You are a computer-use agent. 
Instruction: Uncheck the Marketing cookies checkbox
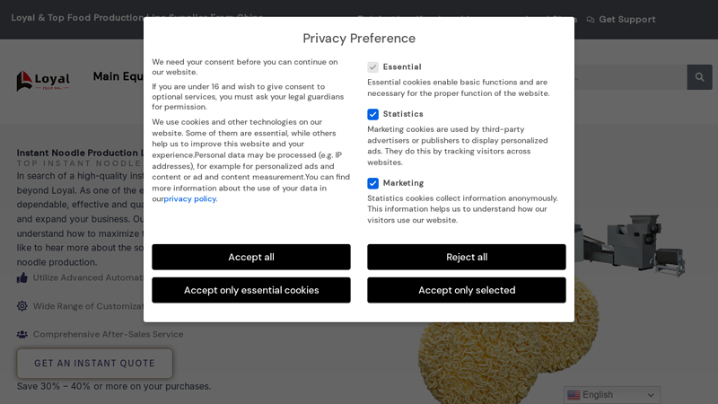(x=373, y=183)
